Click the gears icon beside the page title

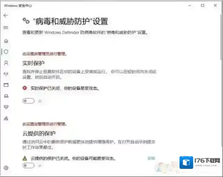[x=26, y=21]
